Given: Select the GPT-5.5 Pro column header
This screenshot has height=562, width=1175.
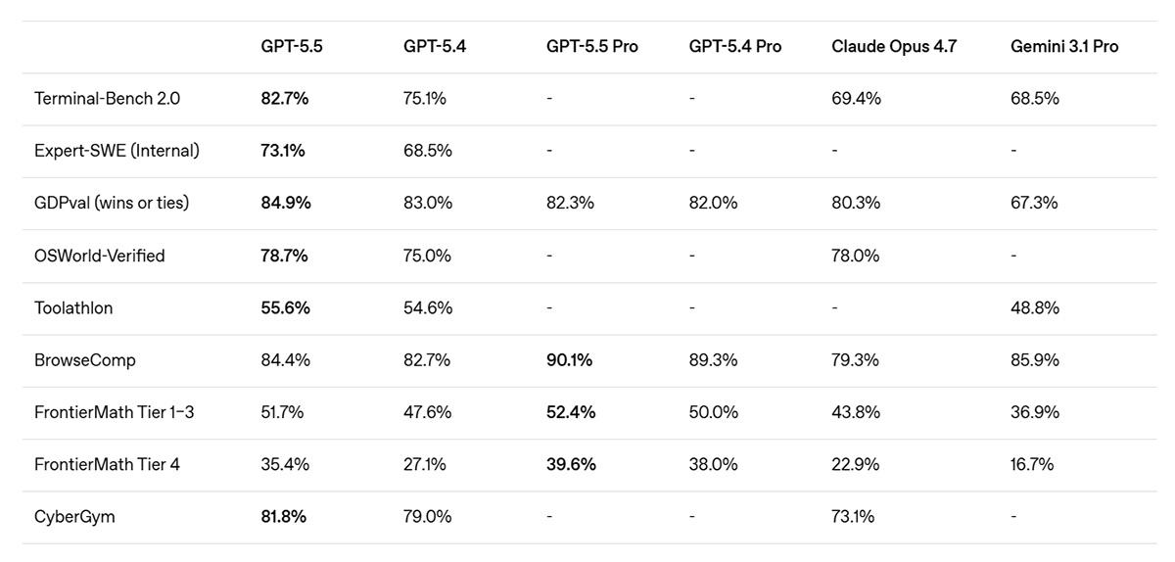Looking at the screenshot, I should (591, 46).
